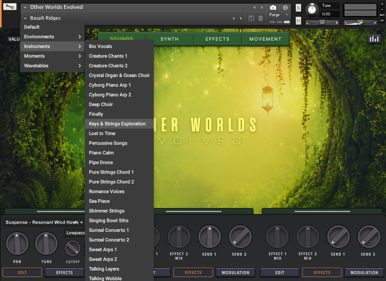This screenshot has width=386, height=281.
Task: Toggle EFFECTS button in left layer
Action: [x=64, y=273]
